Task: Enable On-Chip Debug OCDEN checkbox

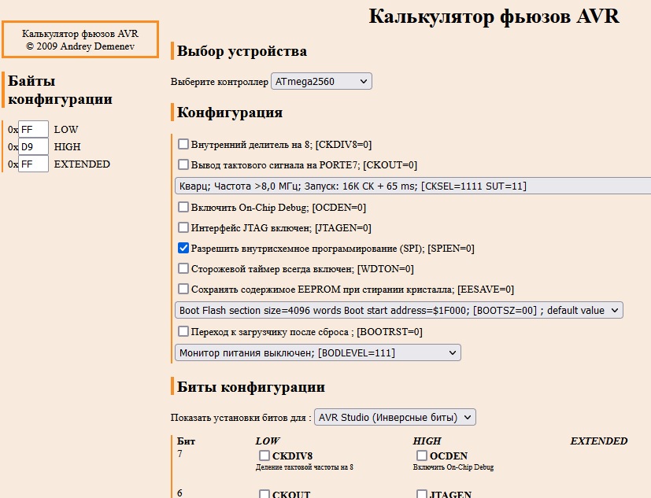Action: [x=183, y=207]
